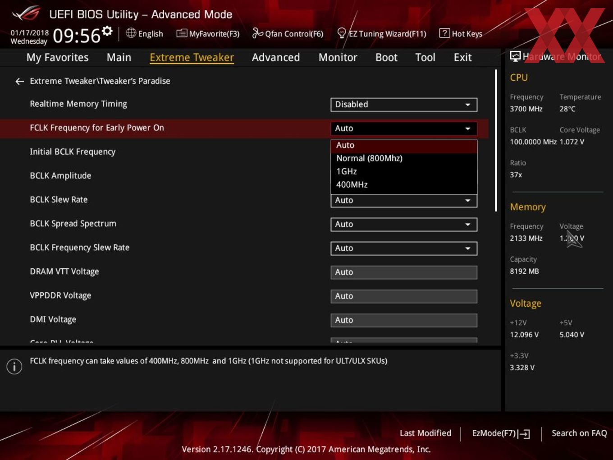The height and width of the screenshot is (460, 613).
Task: Open the BCLK Spread Spectrum dropdown
Action: (x=404, y=224)
